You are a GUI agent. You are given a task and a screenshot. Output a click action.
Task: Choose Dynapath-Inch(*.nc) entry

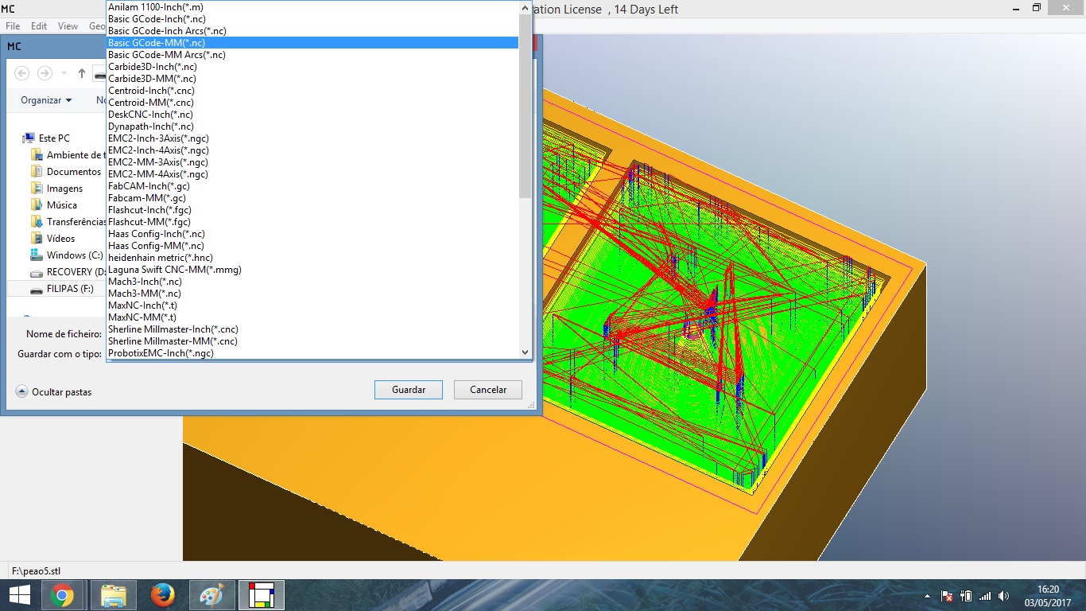pos(312,126)
